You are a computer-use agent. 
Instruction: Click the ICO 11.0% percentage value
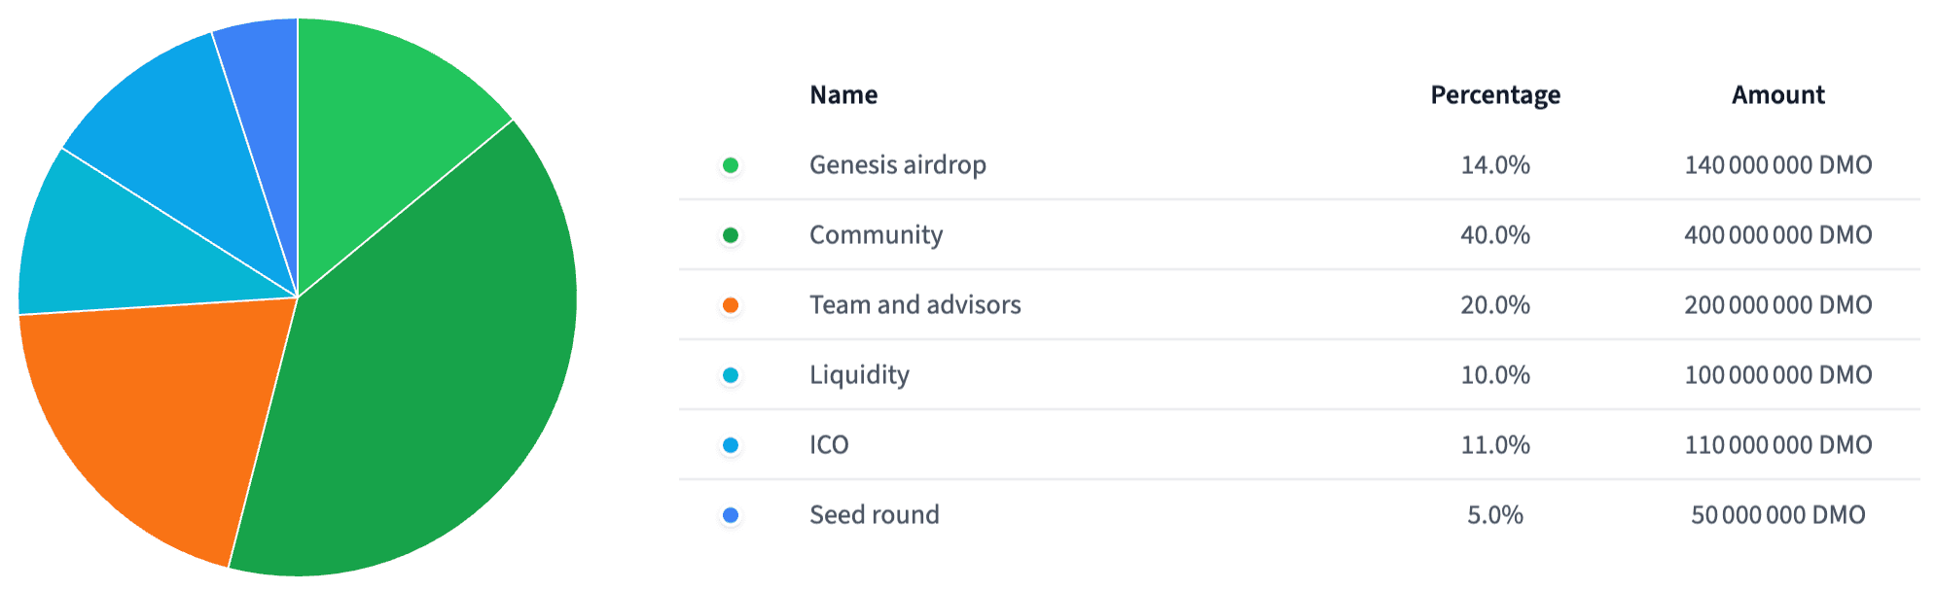(1495, 445)
